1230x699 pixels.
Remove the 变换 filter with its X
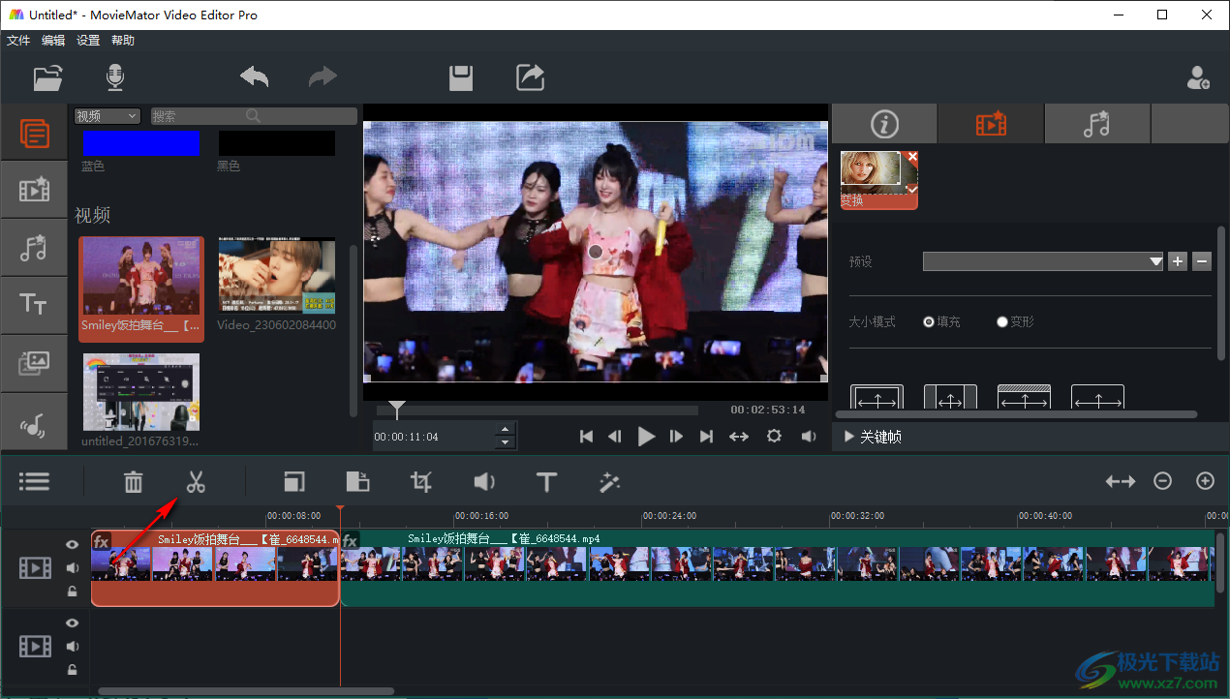[x=912, y=156]
